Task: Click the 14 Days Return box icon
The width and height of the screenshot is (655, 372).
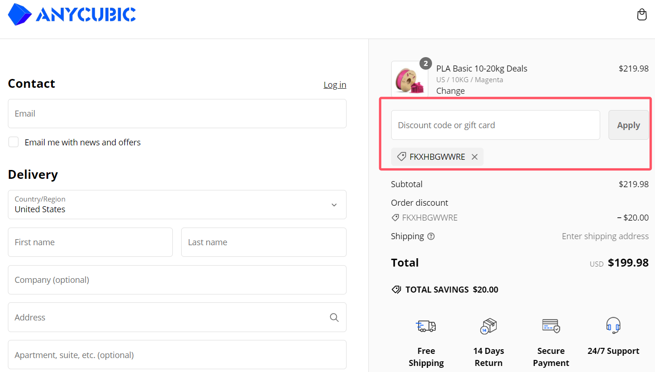Action: [x=488, y=326]
